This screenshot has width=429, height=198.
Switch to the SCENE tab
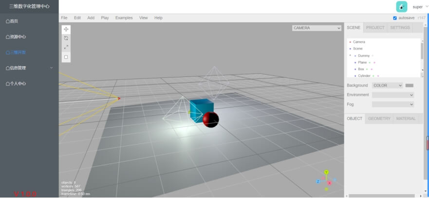[354, 28]
